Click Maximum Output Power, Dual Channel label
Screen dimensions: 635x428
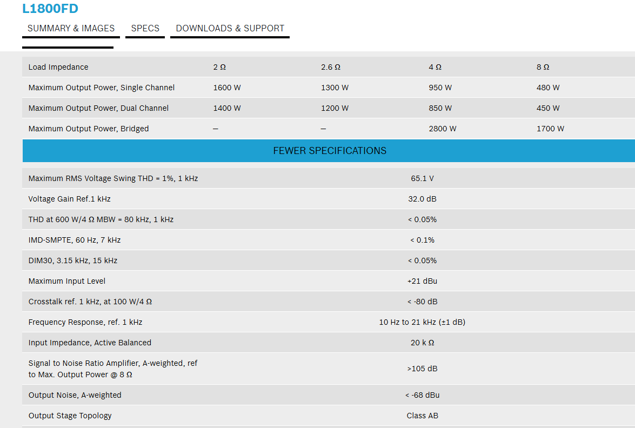pos(98,108)
